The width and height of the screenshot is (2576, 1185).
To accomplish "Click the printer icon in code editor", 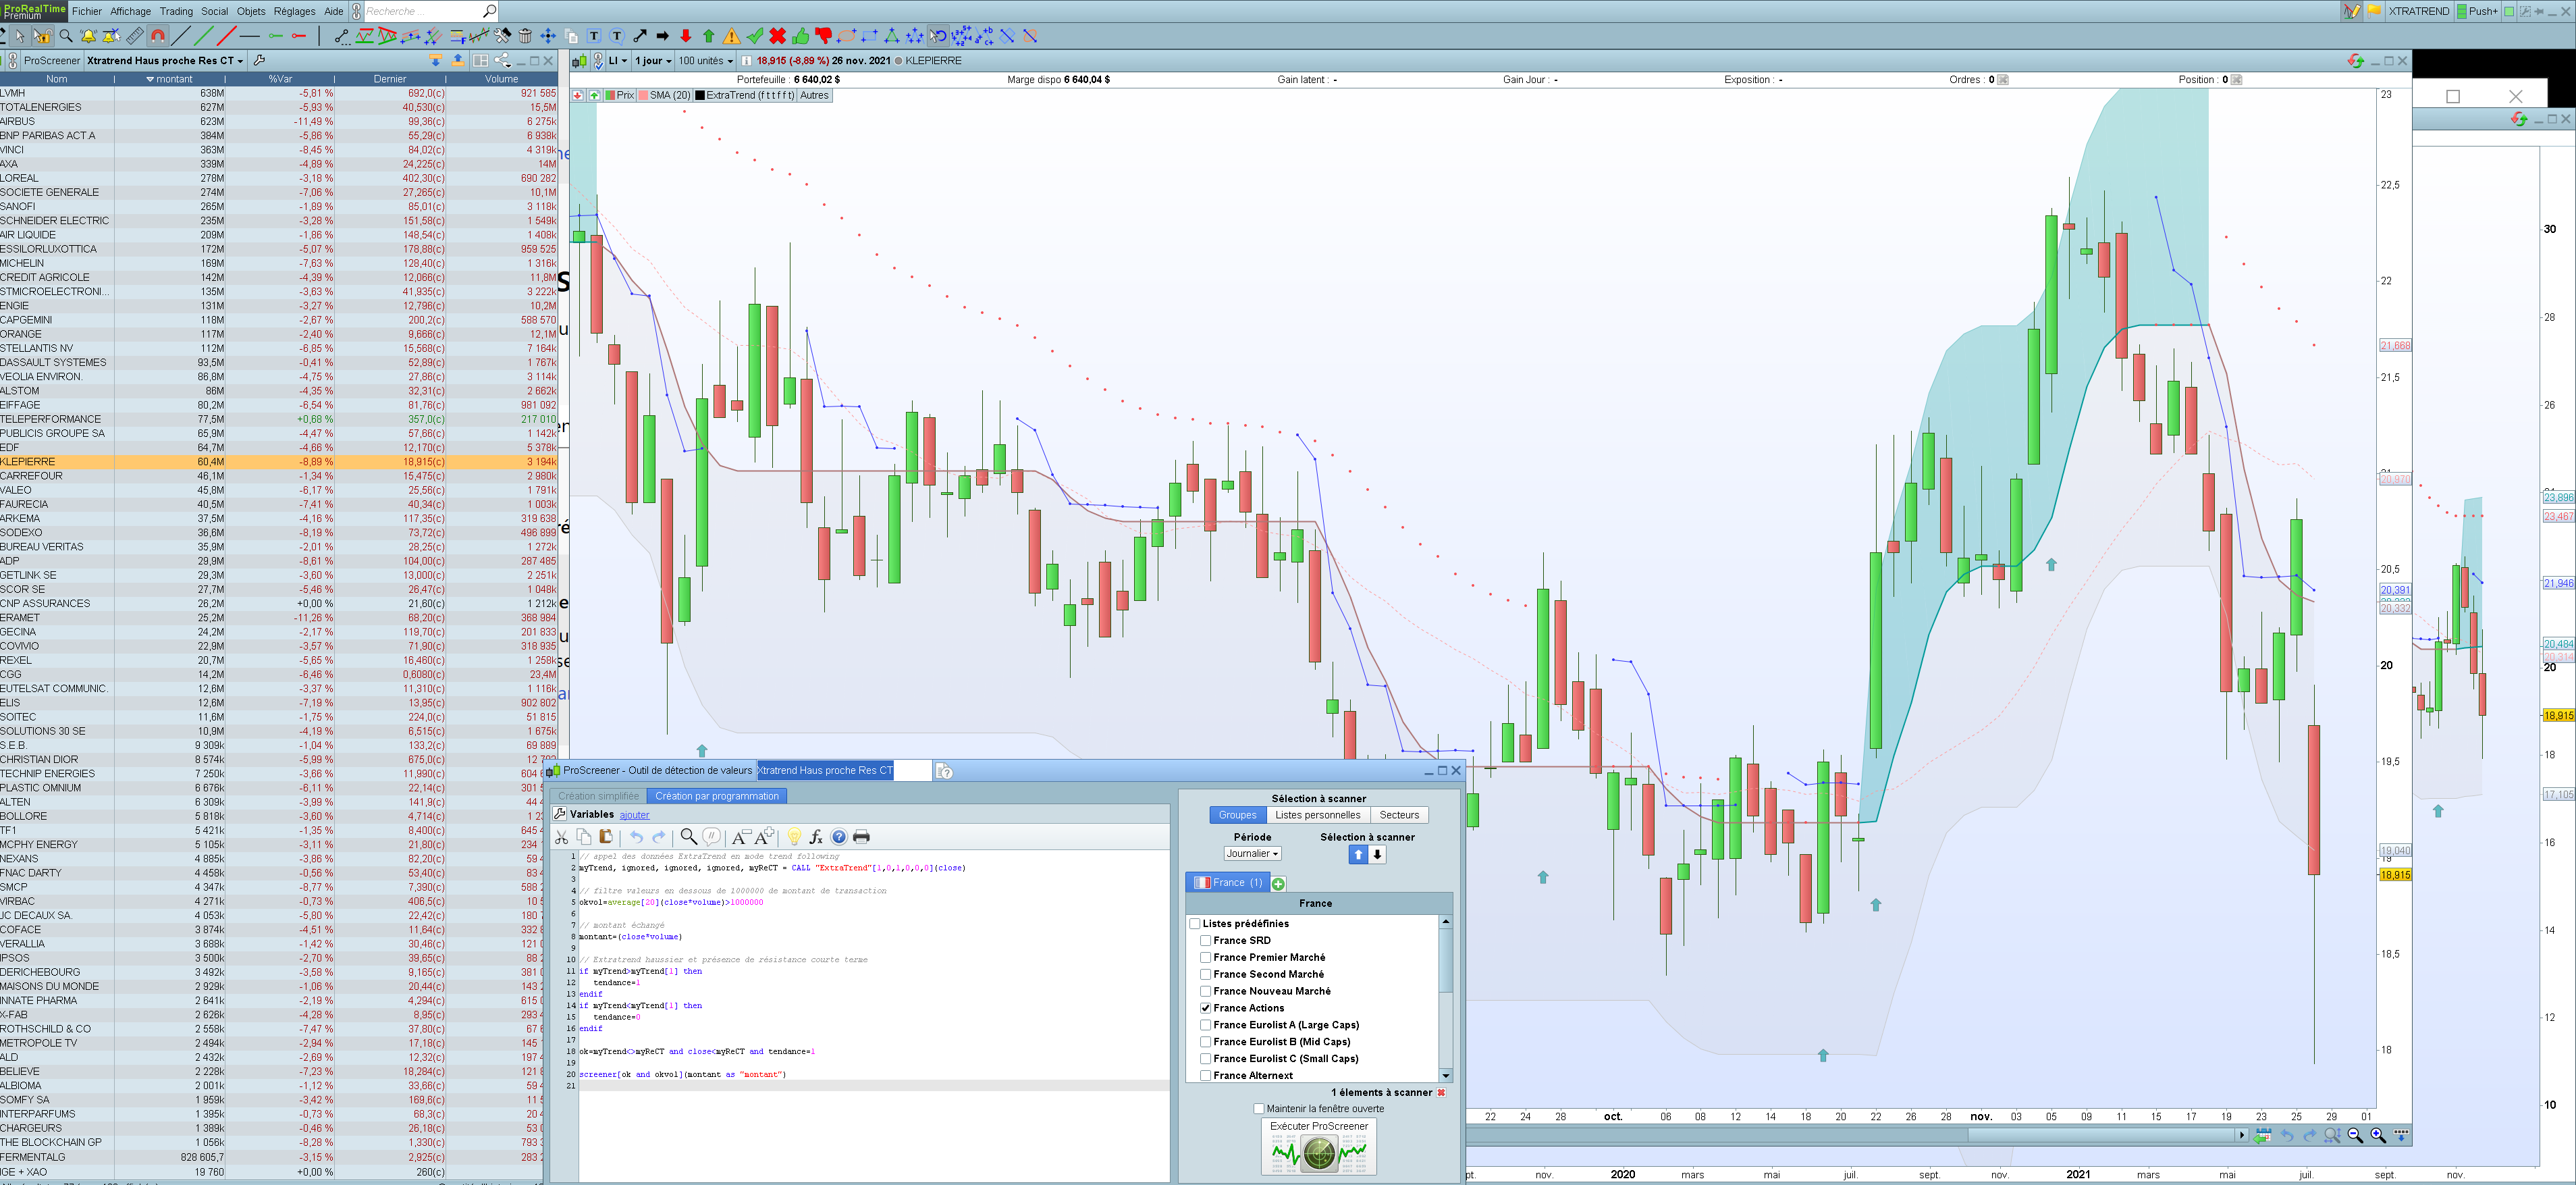I will 861,837.
